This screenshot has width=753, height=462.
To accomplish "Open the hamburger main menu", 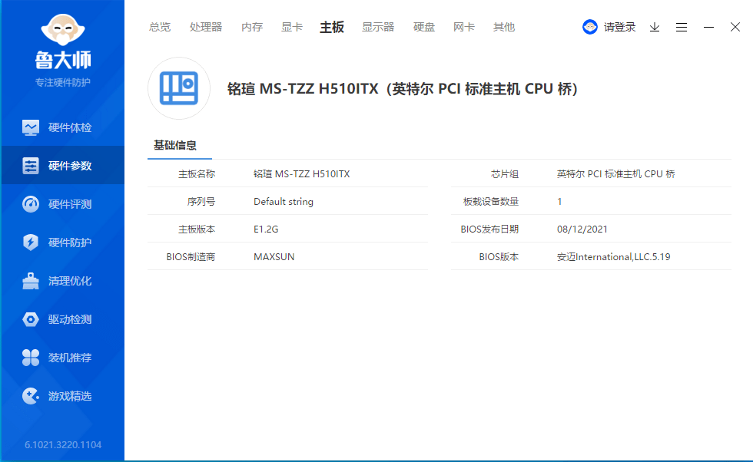I will [682, 28].
